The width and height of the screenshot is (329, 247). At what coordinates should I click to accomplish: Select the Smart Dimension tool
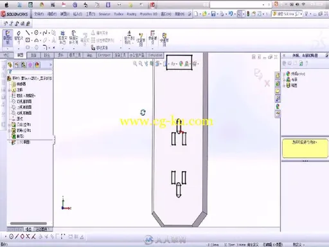pos(19,38)
